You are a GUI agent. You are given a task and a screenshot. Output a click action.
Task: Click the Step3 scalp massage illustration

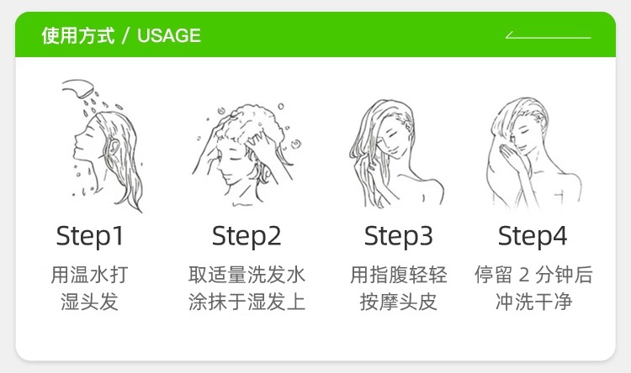point(397,154)
